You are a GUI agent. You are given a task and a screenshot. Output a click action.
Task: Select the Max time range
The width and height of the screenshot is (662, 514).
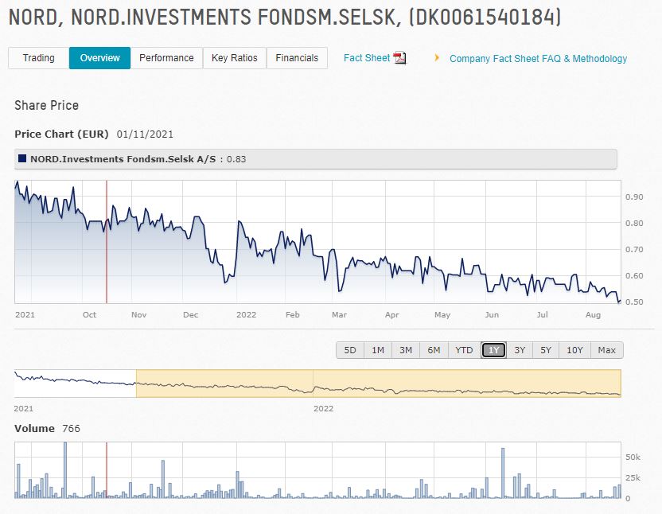(x=606, y=350)
